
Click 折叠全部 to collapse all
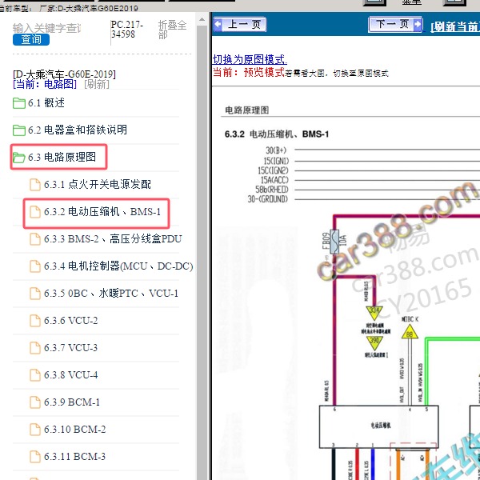[172, 30]
